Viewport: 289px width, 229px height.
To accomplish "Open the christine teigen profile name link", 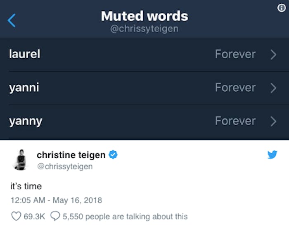I will 71,155.
